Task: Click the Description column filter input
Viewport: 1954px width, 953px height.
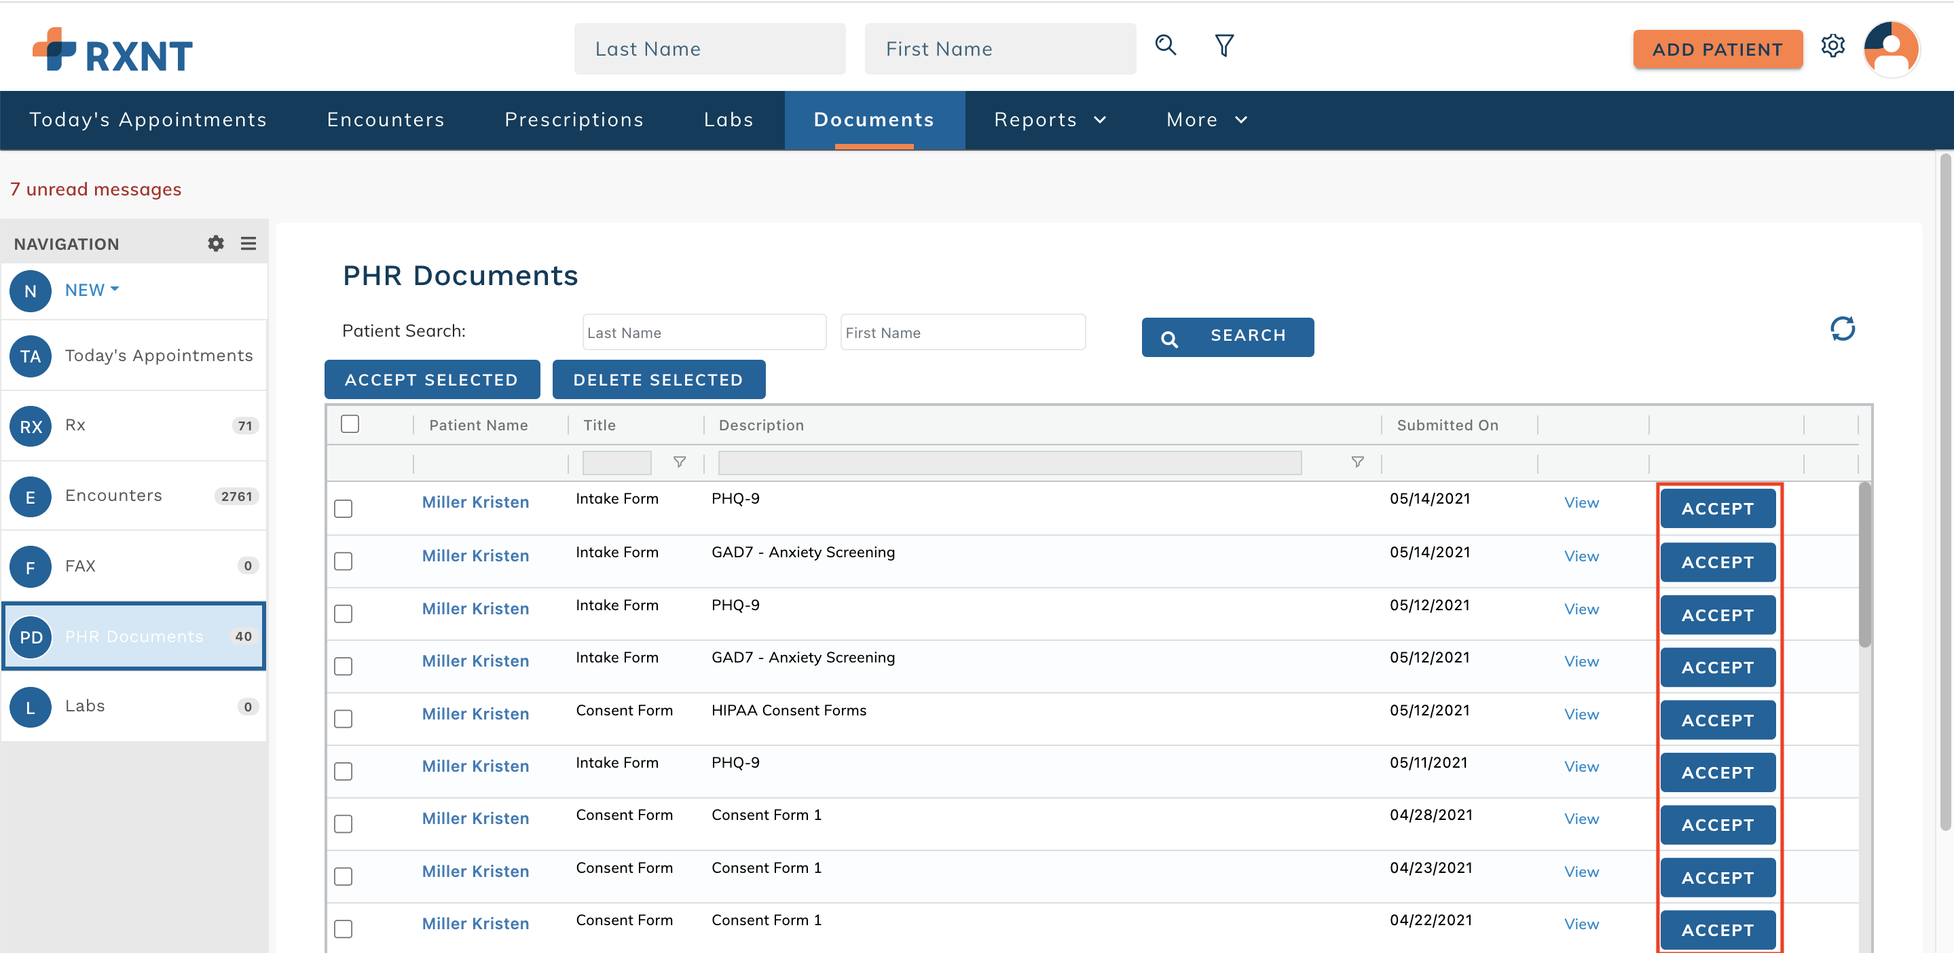Action: click(x=1010, y=462)
